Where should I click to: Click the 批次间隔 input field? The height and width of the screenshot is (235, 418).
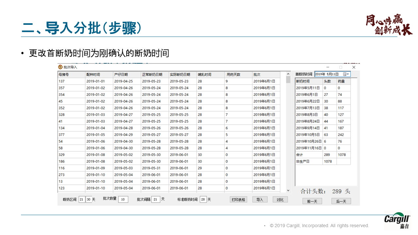point(156,199)
